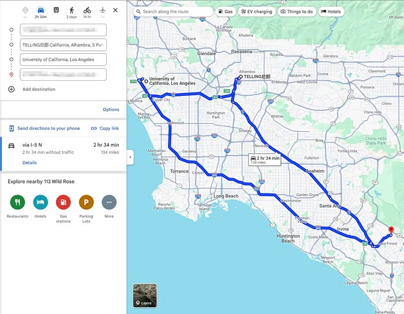The image size is (404, 314).
Task: Filter map by Things to do chip
Action: [297, 12]
